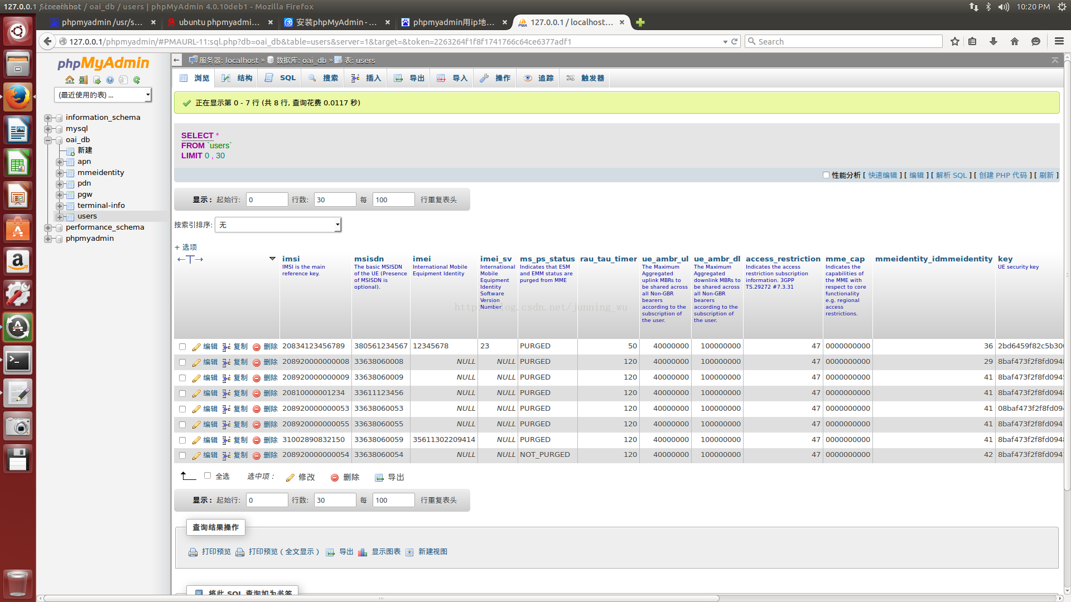The image size is (1071, 602).
Task: Check the row checkbox for imsi 31002890832150
Action: [x=182, y=440]
